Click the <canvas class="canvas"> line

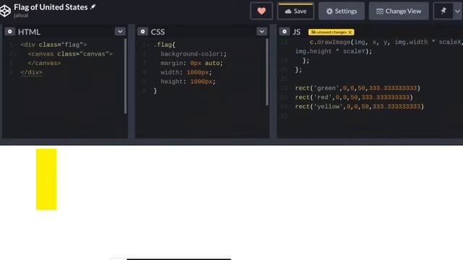(x=70, y=54)
